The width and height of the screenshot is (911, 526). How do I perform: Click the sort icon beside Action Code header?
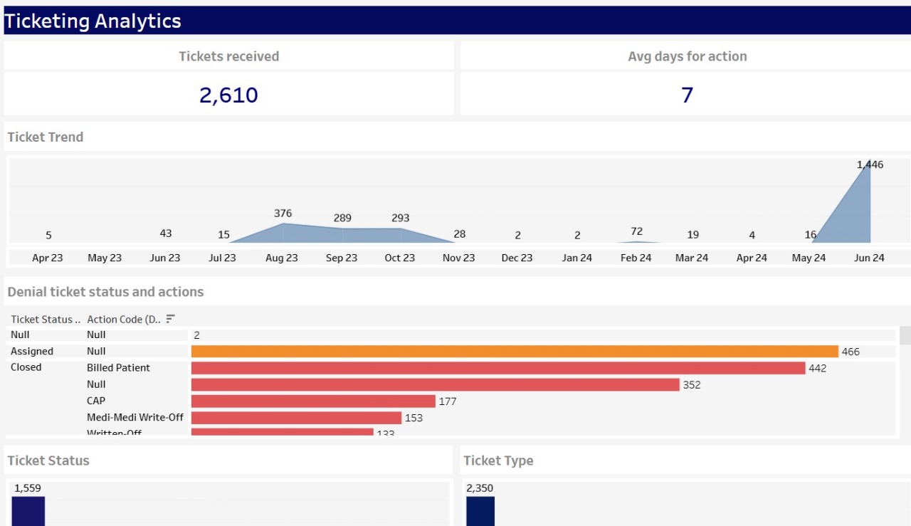[x=170, y=319]
